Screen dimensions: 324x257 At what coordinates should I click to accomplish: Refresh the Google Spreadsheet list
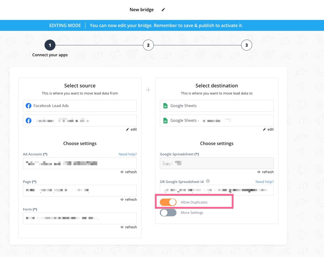pyautogui.click(x=265, y=172)
